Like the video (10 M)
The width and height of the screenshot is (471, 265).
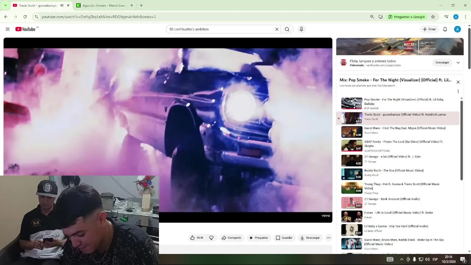click(196, 238)
